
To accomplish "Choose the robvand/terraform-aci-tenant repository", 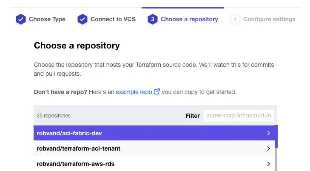I will (x=79, y=148).
